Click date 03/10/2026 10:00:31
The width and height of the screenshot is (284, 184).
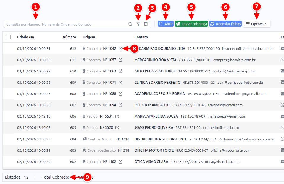point(34,49)
